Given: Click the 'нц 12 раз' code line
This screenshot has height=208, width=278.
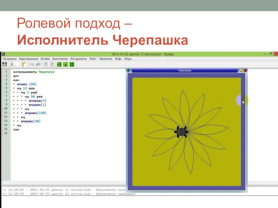Looking at the screenshot, I should pyautogui.click(x=26, y=88).
